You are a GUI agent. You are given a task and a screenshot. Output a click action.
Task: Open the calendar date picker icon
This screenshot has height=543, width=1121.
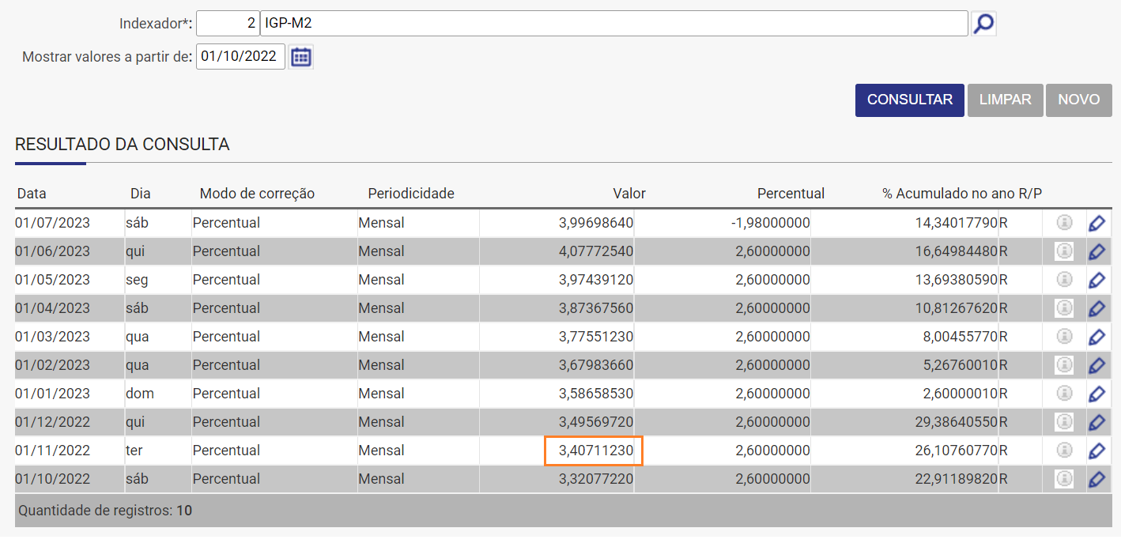[301, 57]
